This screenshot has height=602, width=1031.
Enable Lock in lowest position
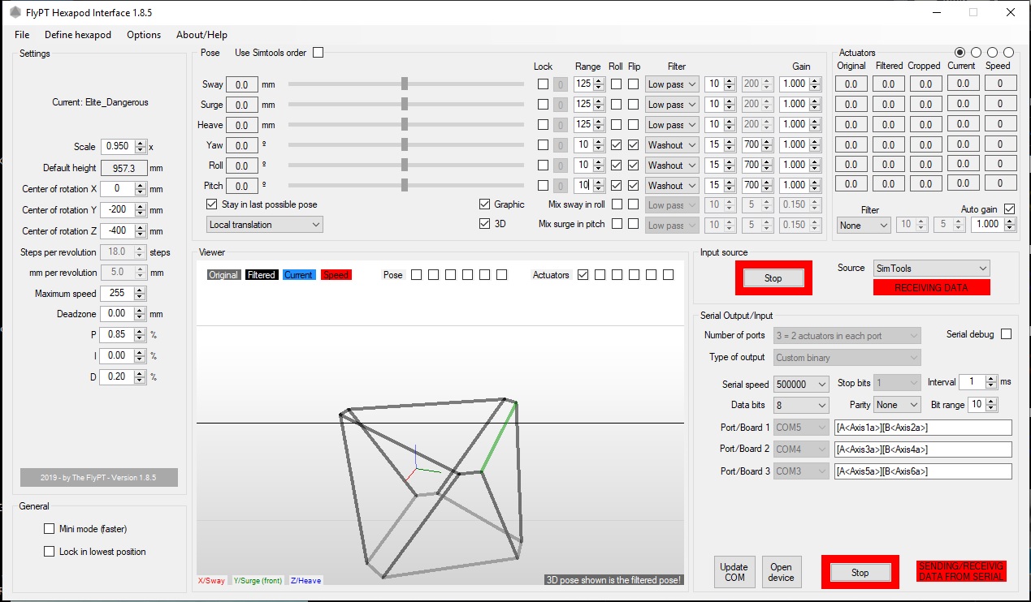tap(50, 552)
